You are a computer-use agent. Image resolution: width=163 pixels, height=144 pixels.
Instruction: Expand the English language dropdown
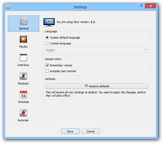(x=97, y=50)
